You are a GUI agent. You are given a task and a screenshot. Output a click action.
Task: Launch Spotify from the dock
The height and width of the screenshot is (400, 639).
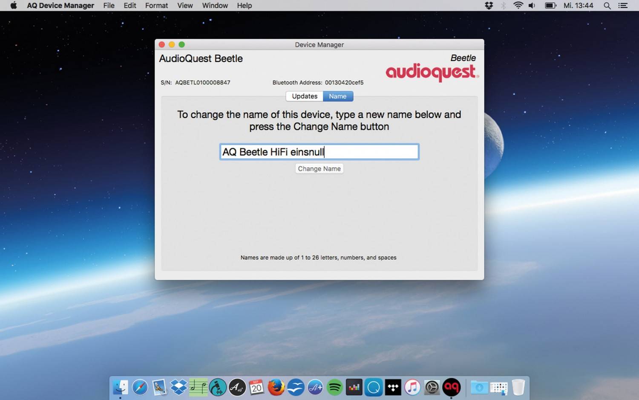coord(335,387)
